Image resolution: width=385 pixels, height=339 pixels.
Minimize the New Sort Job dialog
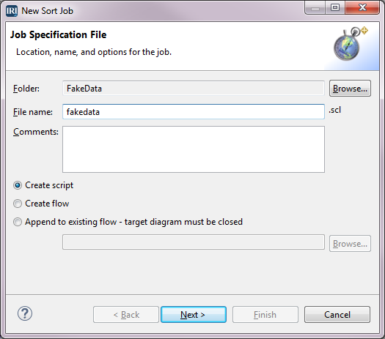[x=315, y=8]
